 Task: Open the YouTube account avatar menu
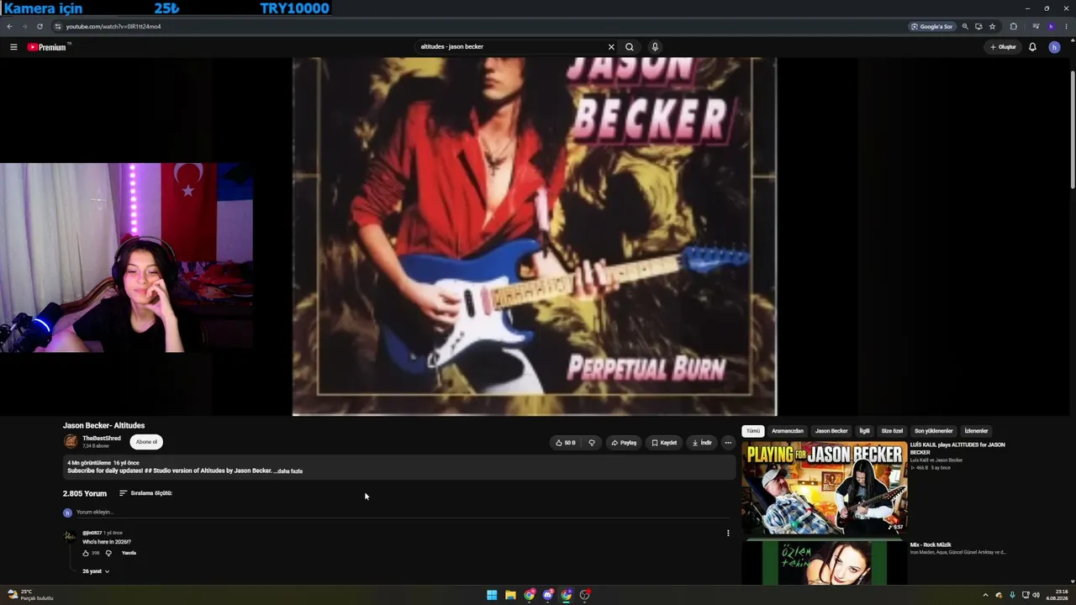[1054, 47]
